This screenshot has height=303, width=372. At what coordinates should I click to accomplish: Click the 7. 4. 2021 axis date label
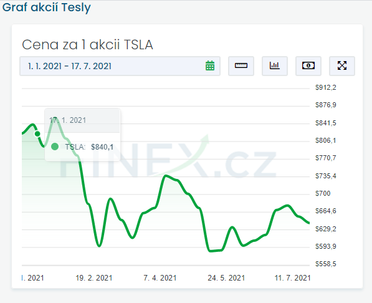coord(160,278)
